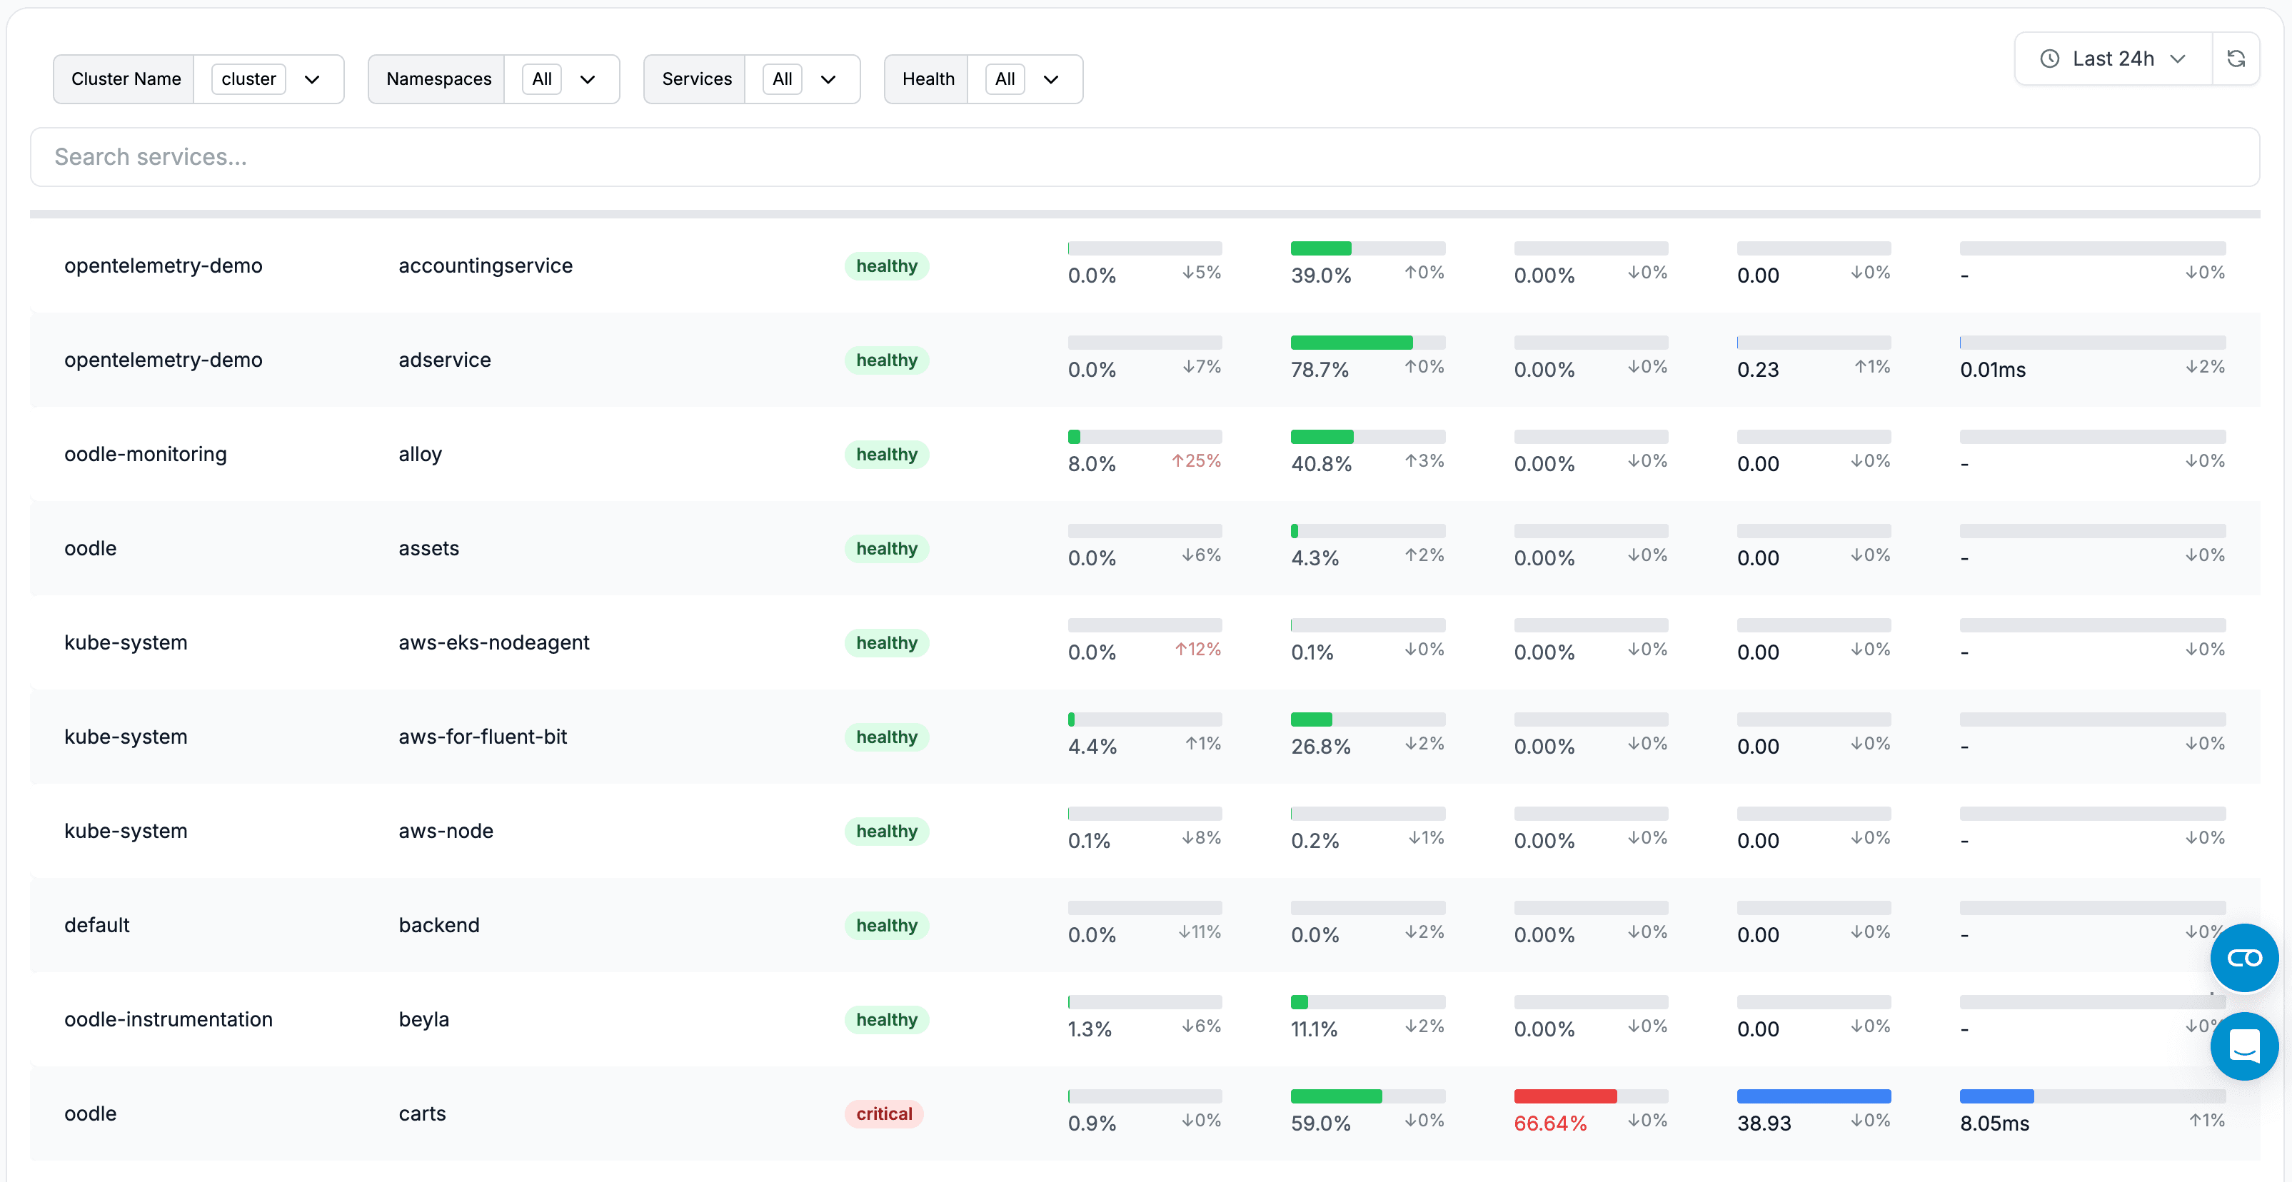Click the clock icon in the time selector
This screenshot has height=1182, width=2292.
point(2050,58)
